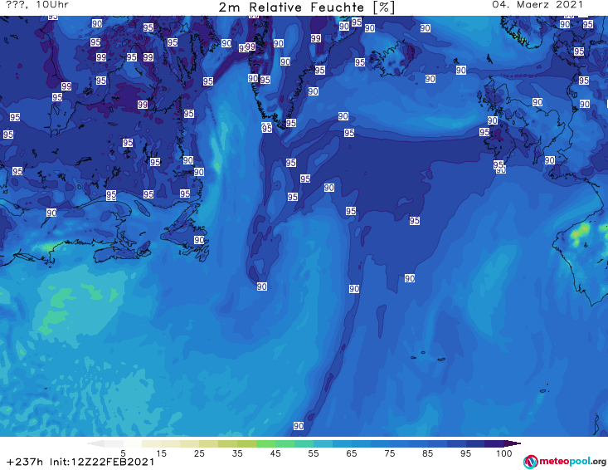Viewport: 608px width, 470px height.
Task: Click the pale grey arrow end of color scale
Action: (x=95, y=443)
